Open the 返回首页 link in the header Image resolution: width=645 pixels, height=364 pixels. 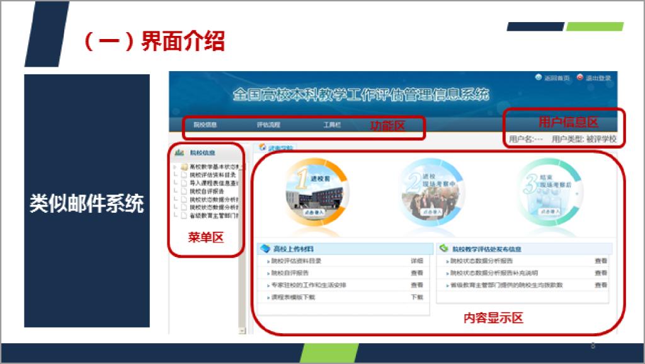[557, 77]
